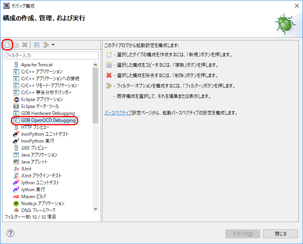Click the 「複製」 copy icon in instructions
This screenshot has width=303, height=244.
click(109, 65)
